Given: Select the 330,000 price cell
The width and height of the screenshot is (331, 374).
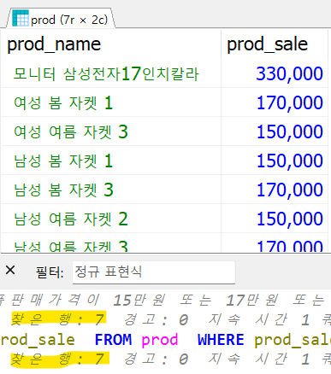Looking at the screenshot, I should point(275,73).
